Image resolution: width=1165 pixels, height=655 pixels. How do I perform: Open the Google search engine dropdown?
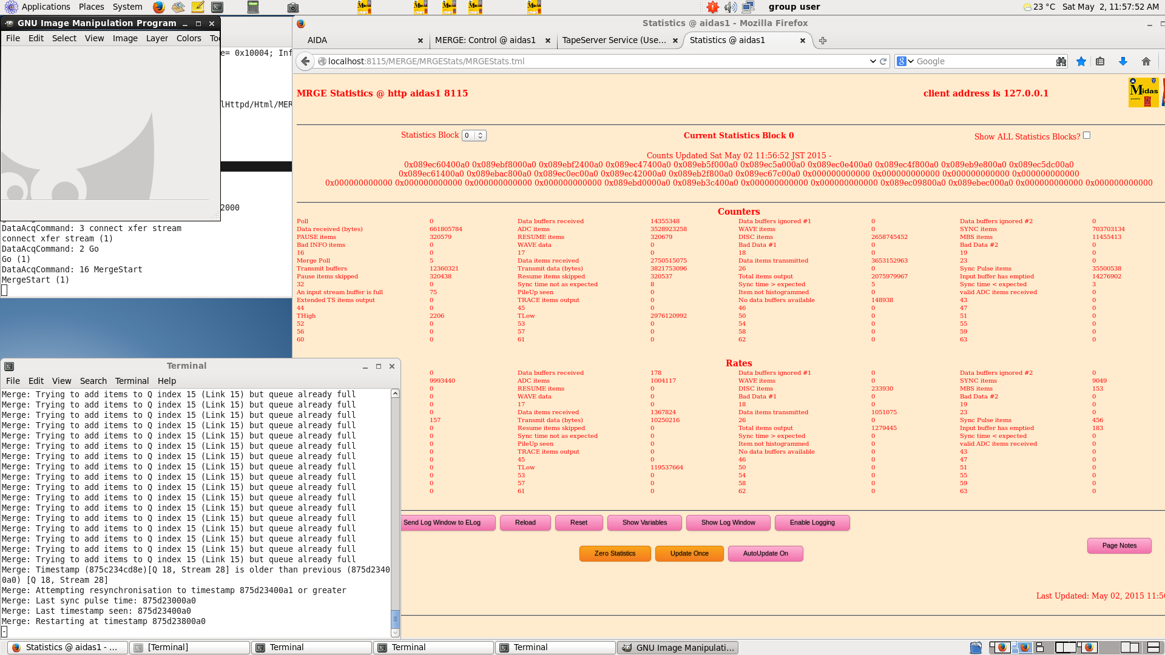pyautogui.click(x=905, y=61)
